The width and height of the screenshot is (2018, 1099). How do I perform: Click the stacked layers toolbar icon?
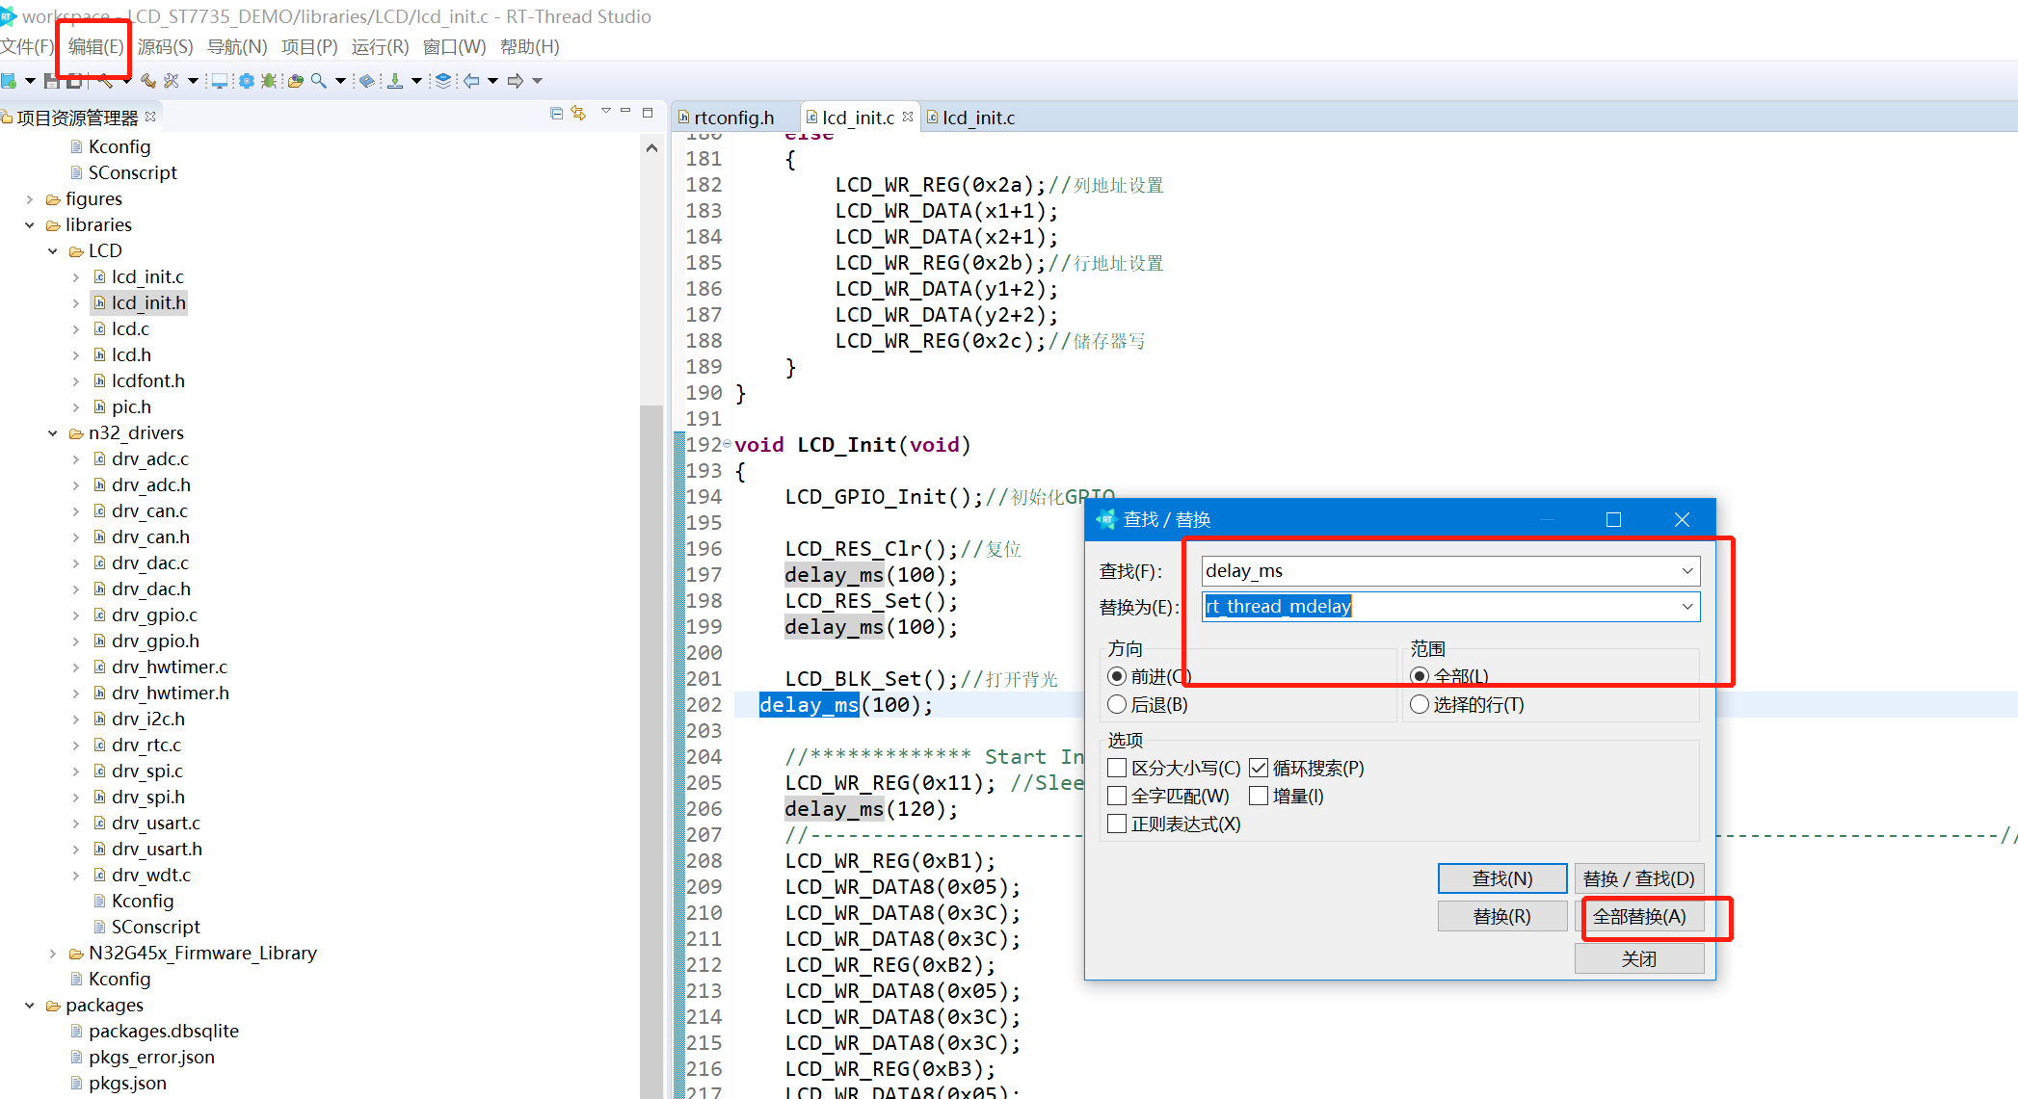pos(443,81)
